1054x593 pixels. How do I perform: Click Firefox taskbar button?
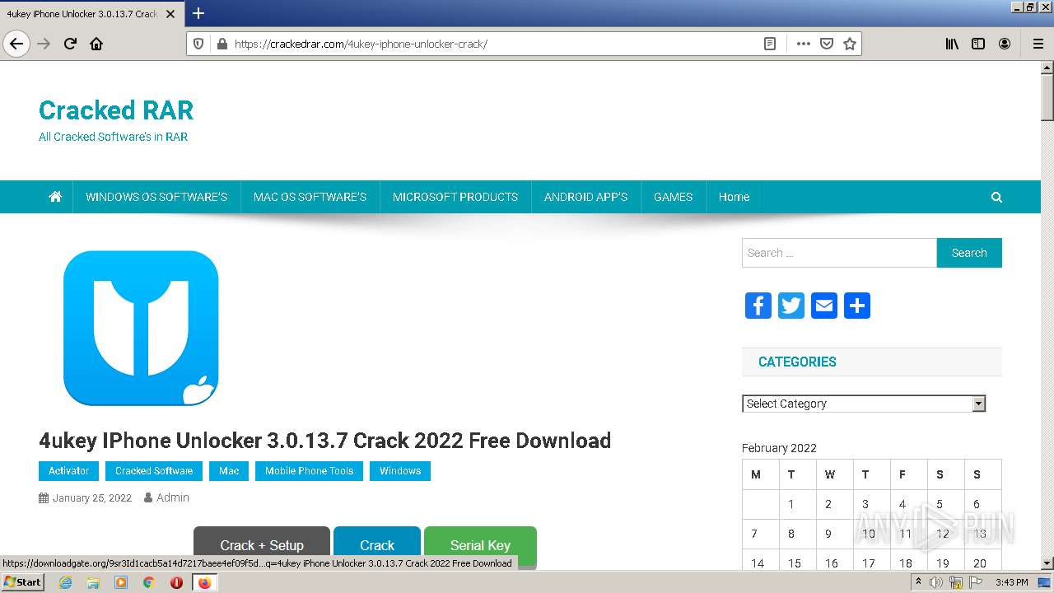204,582
